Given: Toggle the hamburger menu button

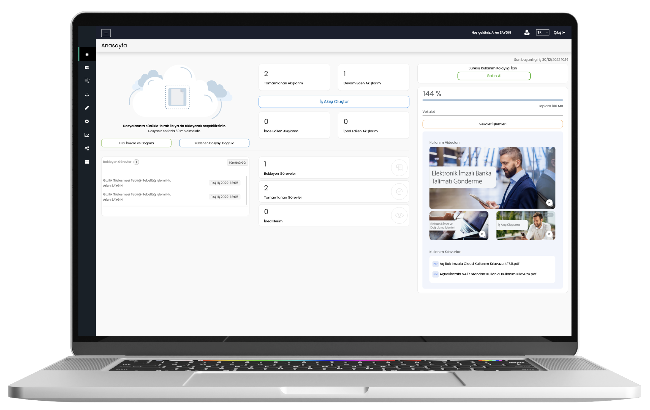Looking at the screenshot, I should pyautogui.click(x=106, y=33).
